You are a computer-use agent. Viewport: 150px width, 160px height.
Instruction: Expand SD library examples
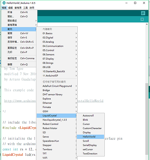(x=57, y=133)
